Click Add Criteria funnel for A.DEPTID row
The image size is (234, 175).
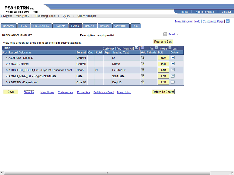143,82
